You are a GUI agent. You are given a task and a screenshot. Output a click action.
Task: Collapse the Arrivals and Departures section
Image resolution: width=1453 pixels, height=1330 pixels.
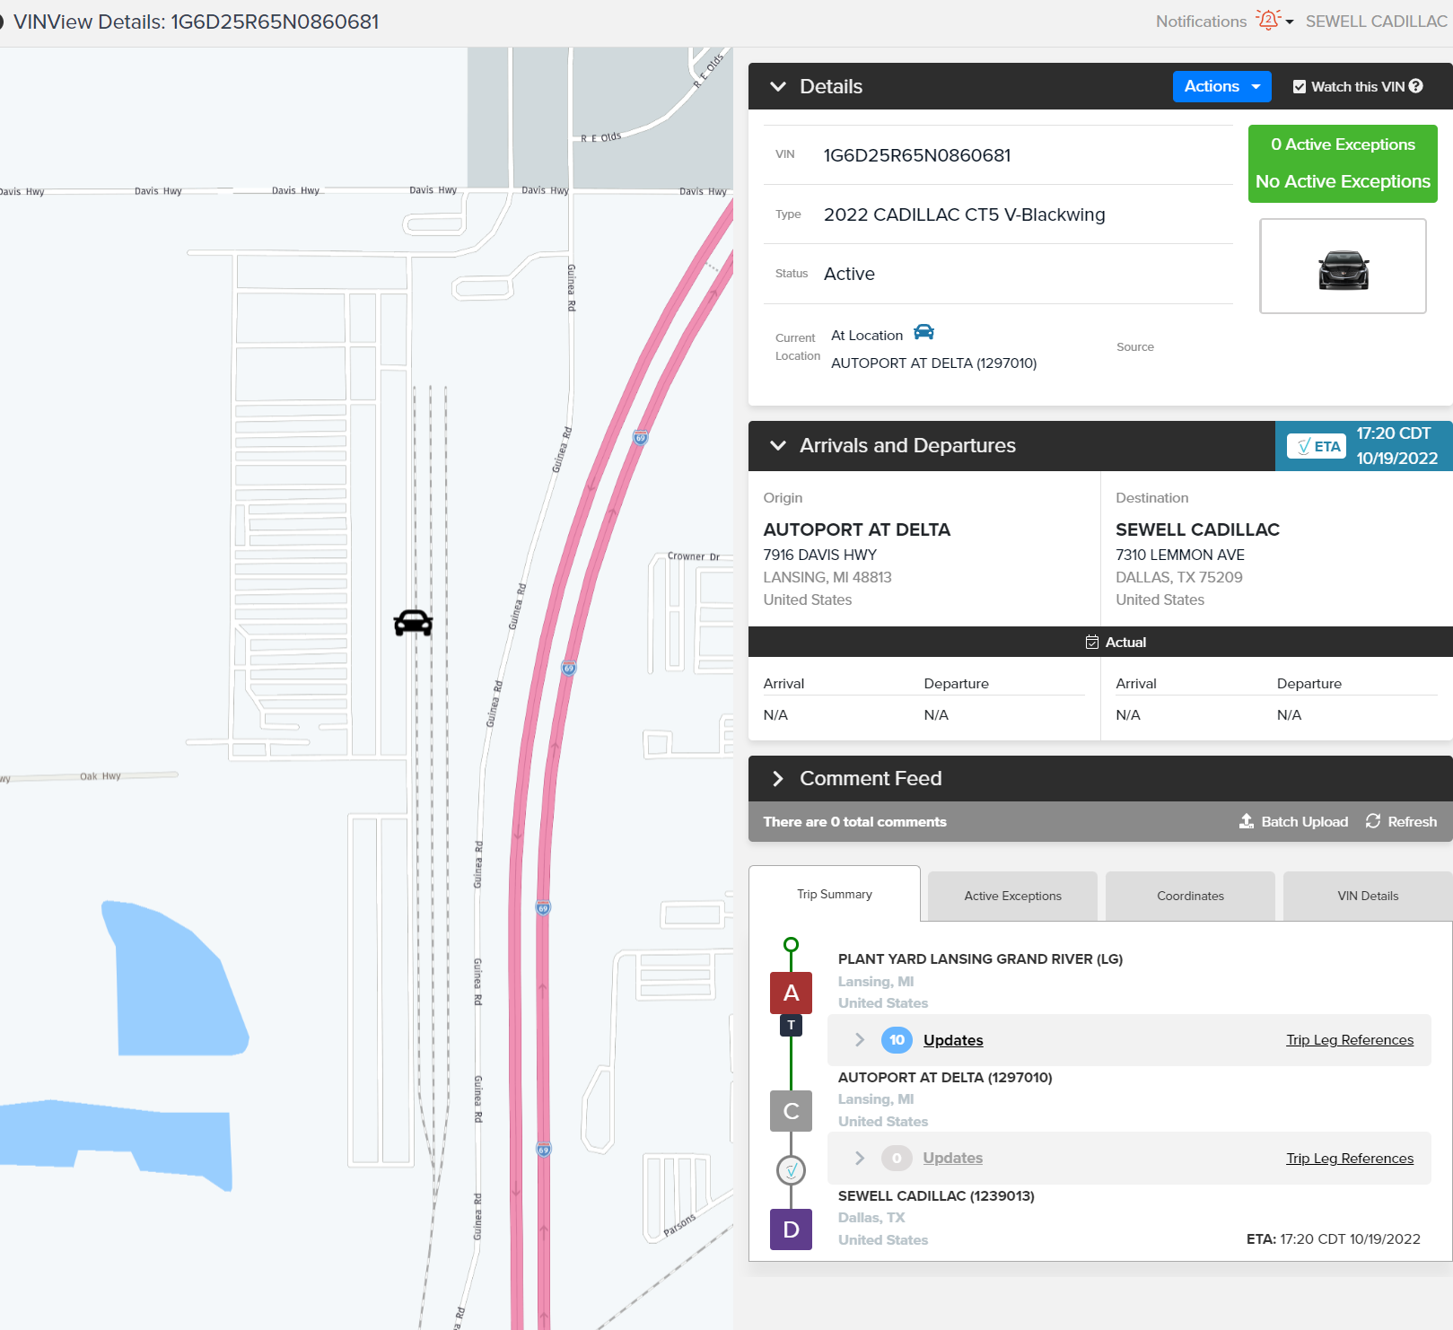click(778, 446)
